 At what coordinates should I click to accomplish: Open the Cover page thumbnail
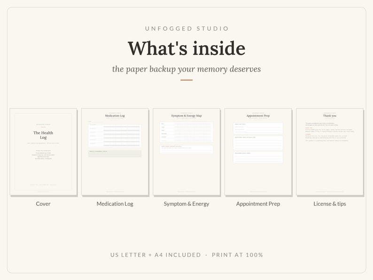[x=43, y=152]
